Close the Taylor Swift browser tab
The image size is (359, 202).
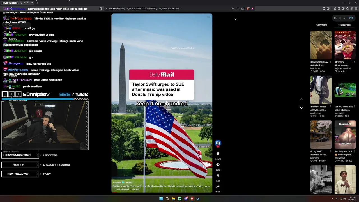[32, 3]
